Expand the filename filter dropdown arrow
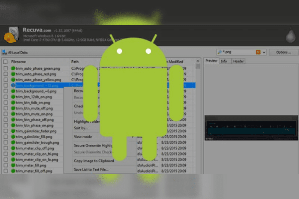Screen dimensions: 299x199 pos(264,52)
